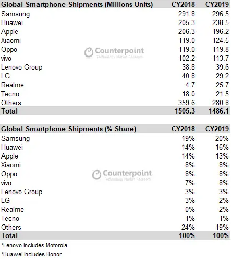
Task: Click Huawei's CY2019 shipment value 238.5
Action: [220, 22]
